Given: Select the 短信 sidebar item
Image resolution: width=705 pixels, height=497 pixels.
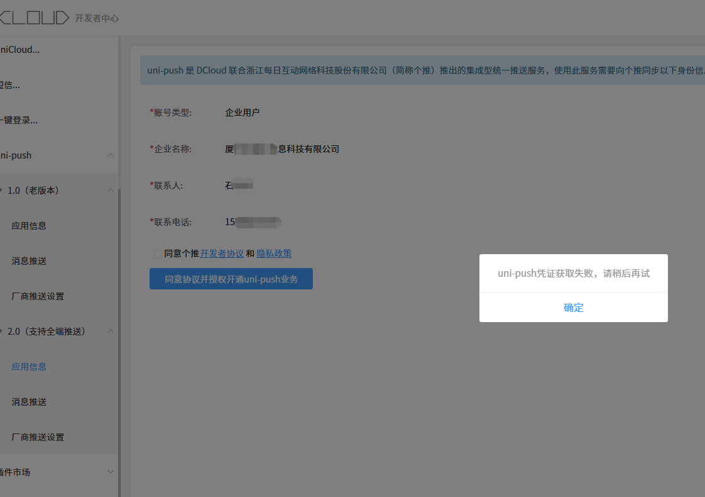Looking at the screenshot, I should pyautogui.click(x=10, y=84).
